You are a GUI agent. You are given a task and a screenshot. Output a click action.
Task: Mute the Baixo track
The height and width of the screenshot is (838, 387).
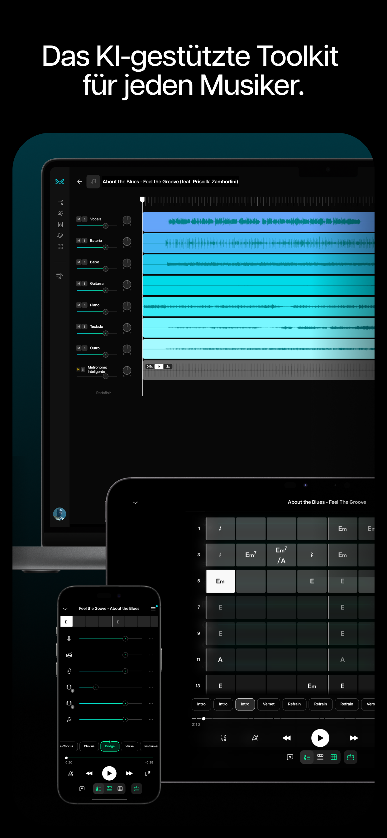pos(79,262)
